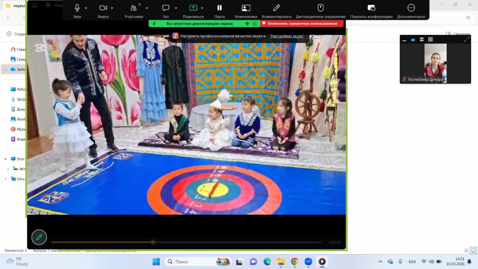Click the green annotation pen circle
This screenshot has height=269, width=478.
click(x=39, y=237)
